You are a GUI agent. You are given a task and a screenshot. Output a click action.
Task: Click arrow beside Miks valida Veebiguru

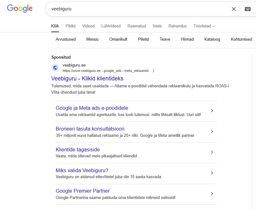click(212, 173)
